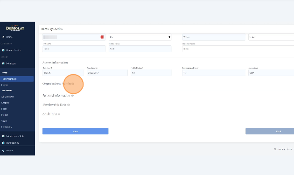Open Chapter members view

[x=5, y=103]
